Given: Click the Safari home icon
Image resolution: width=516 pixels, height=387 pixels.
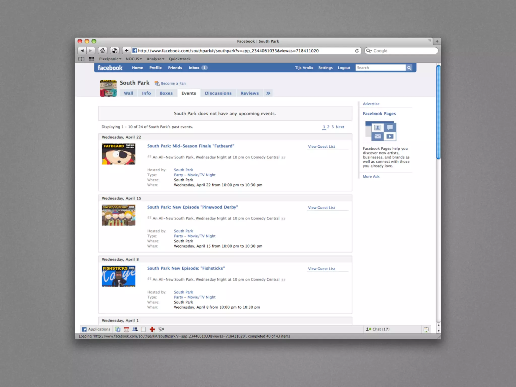Looking at the screenshot, I should pyautogui.click(x=103, y=51).
